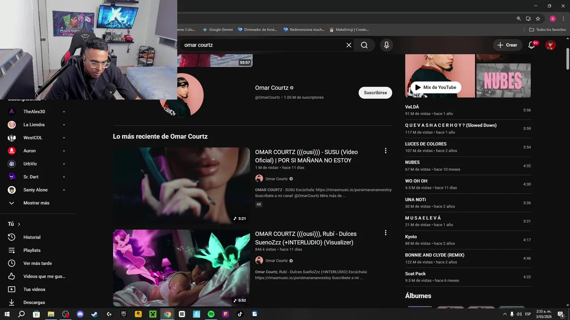
Task: Open Discord from the taskbar
Action: 80,314
